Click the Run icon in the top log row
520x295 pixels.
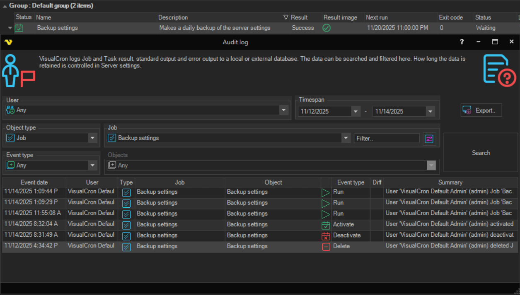[x=326, y=192]
